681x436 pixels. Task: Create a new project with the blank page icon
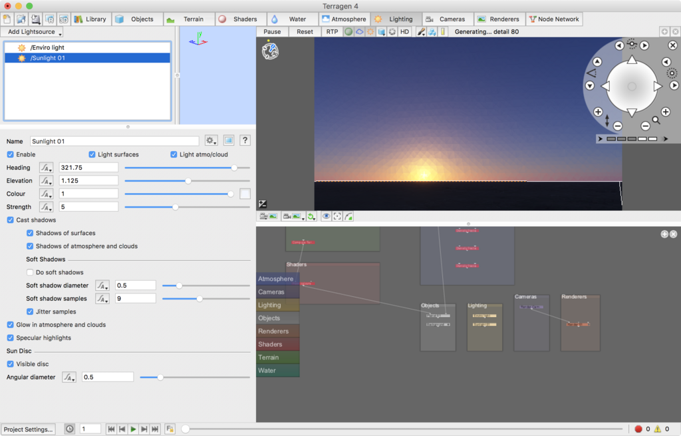click(x=7, y=19)
